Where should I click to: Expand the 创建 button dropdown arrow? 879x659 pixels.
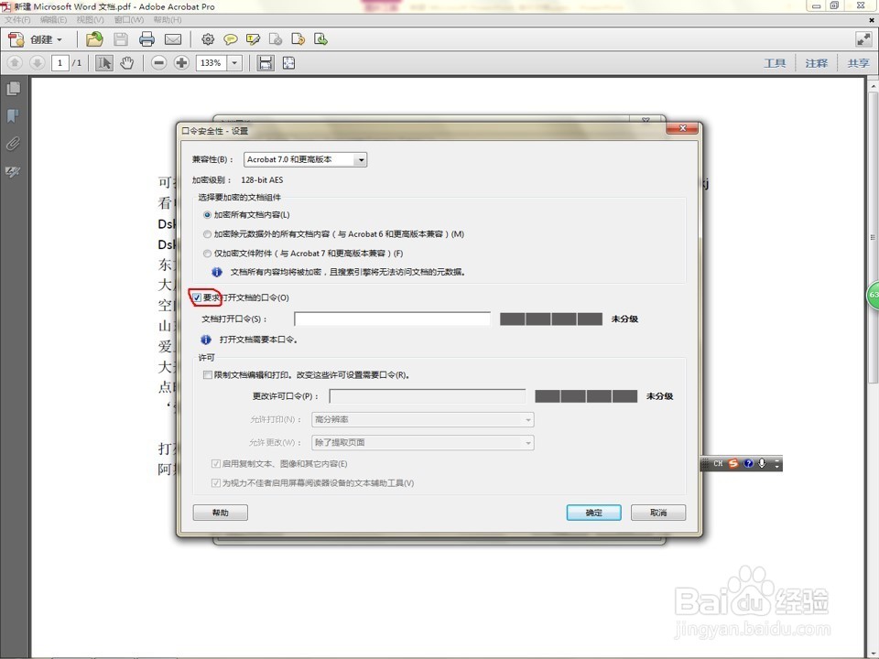click(60, 39)
